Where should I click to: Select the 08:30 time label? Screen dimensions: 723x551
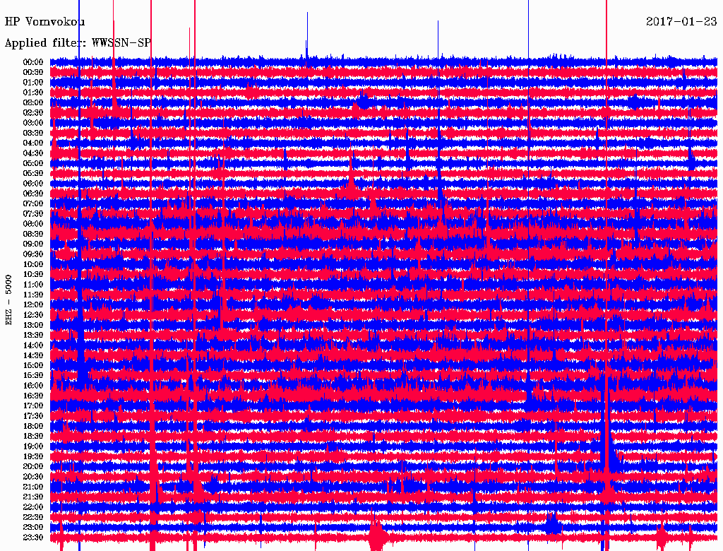pyautogui.click(x=33, y=234)
